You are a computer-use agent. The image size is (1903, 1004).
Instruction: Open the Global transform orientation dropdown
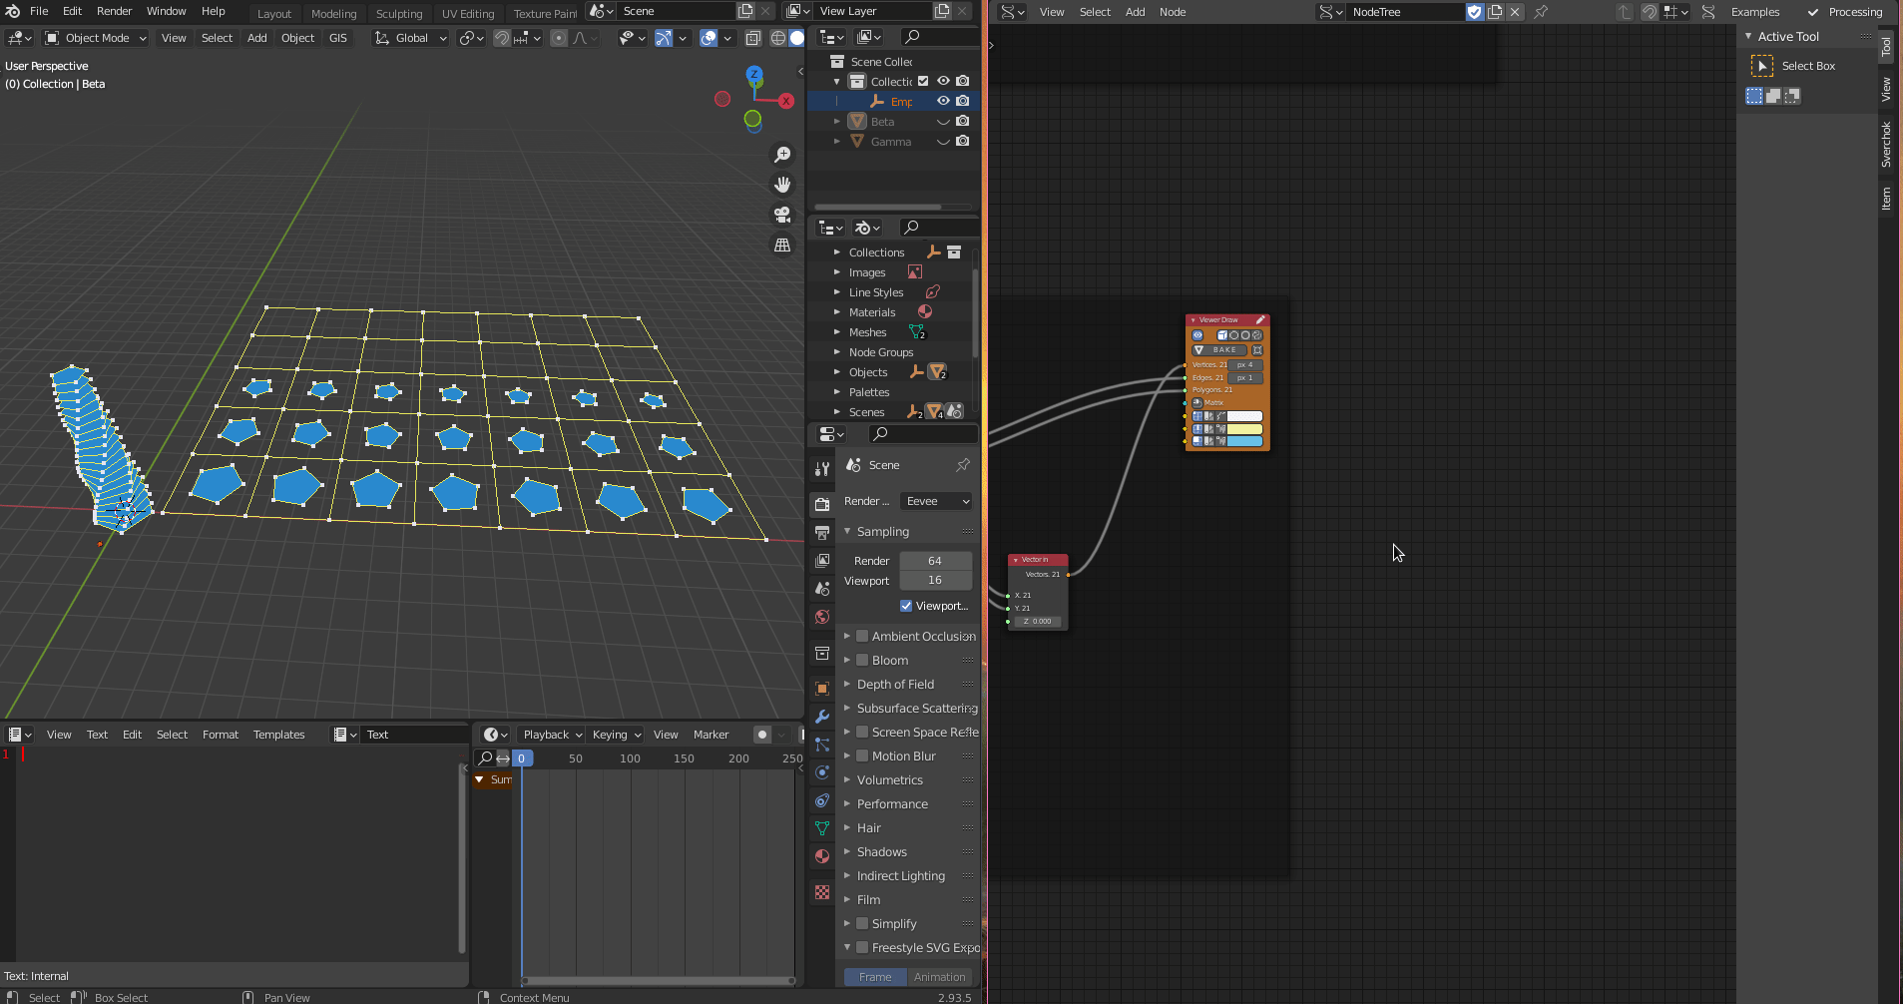click(x=410, y=38)
